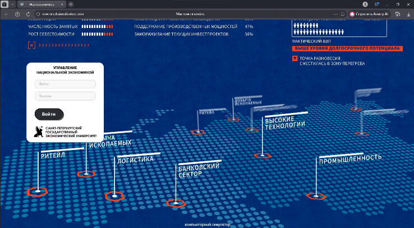Focus the Логин input field

click(65, 84)
